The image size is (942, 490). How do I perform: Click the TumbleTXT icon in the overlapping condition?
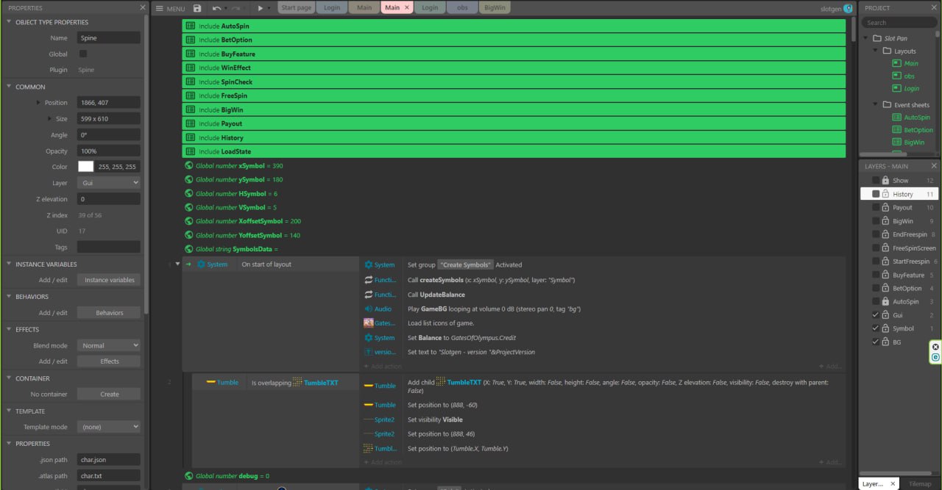click(x=297, y=382)
